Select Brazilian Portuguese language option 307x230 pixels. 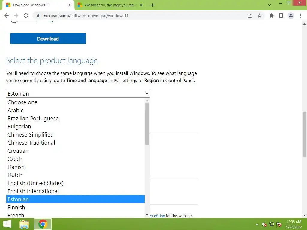pyautogui.click(x=75, y=119)
